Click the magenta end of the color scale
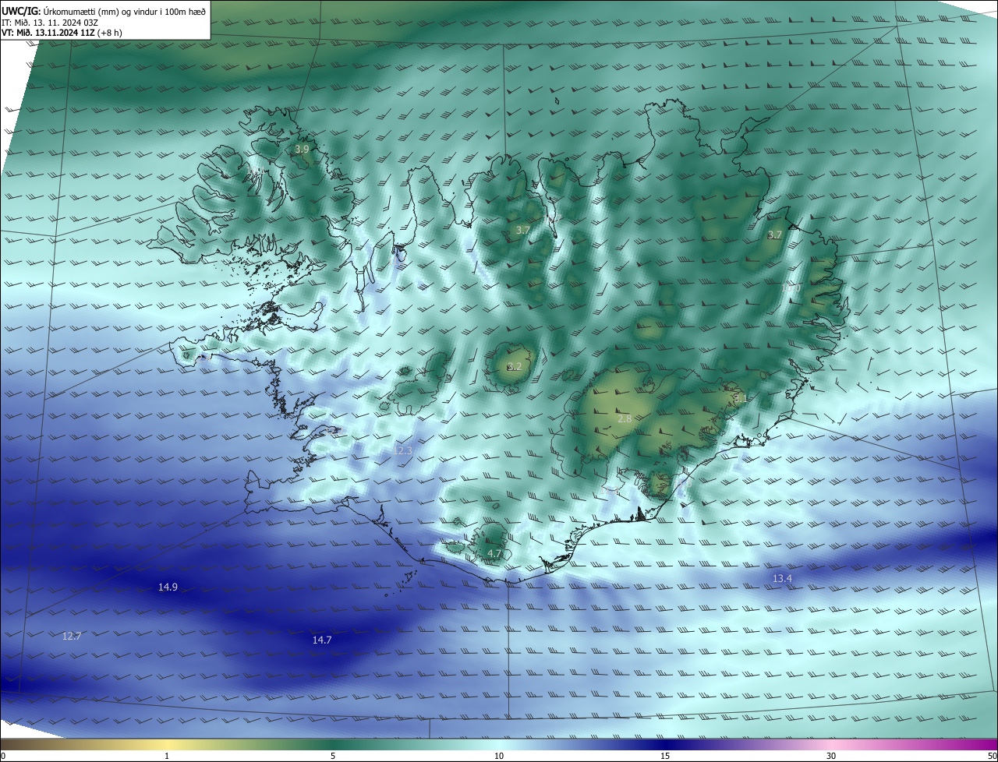The height and width of the screenshot is (762, 998). point(989,744)
